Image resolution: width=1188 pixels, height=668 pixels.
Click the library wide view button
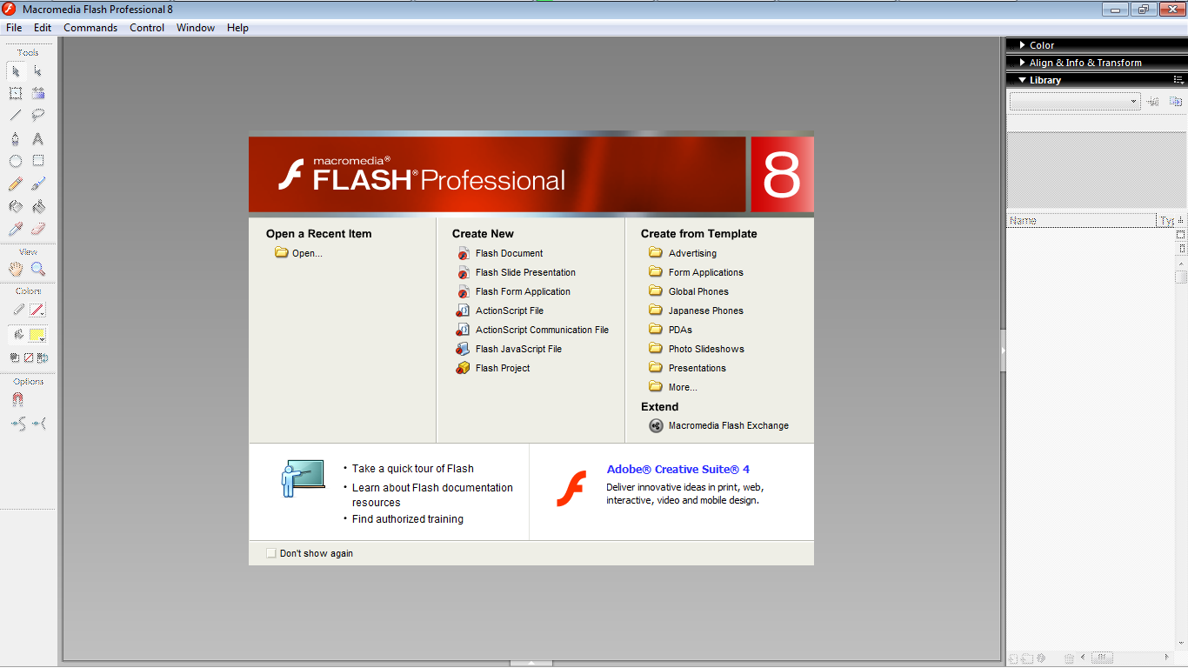pyautogui.click(x=1181, y=235)
